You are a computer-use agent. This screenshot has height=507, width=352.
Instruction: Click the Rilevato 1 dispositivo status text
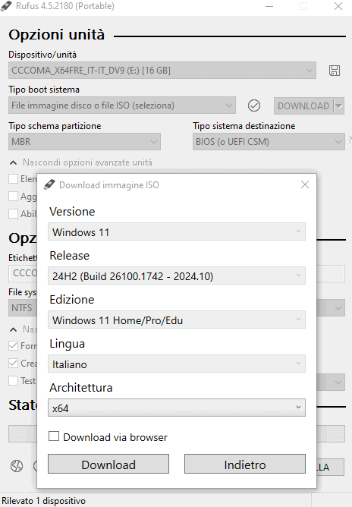coord(43,501)
